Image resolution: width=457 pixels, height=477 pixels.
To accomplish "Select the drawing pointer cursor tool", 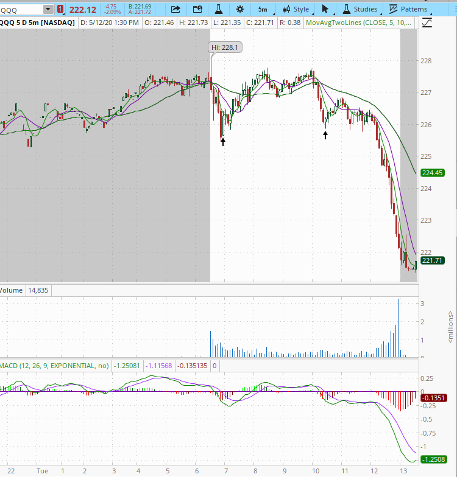I will tap(325, 9).
